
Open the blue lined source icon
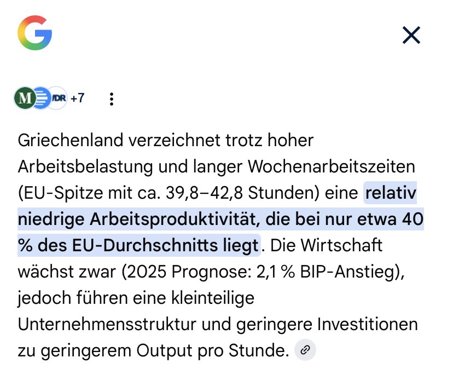click(x=40, y=99)
